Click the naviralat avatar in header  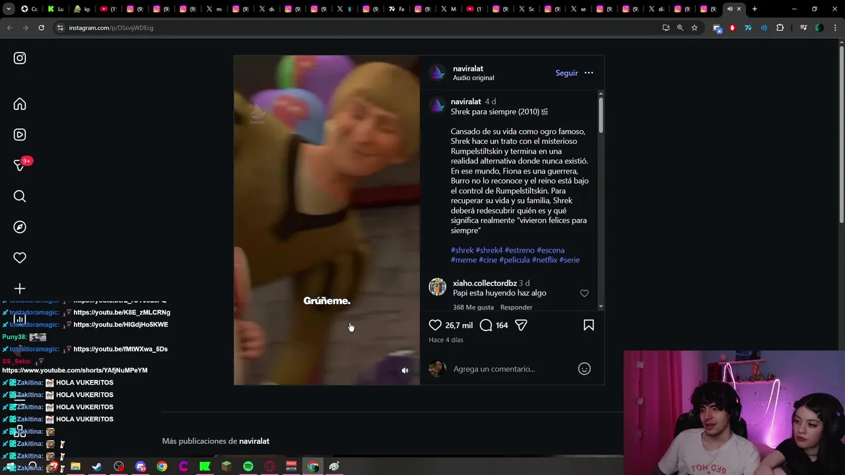[x=438, y=73]
